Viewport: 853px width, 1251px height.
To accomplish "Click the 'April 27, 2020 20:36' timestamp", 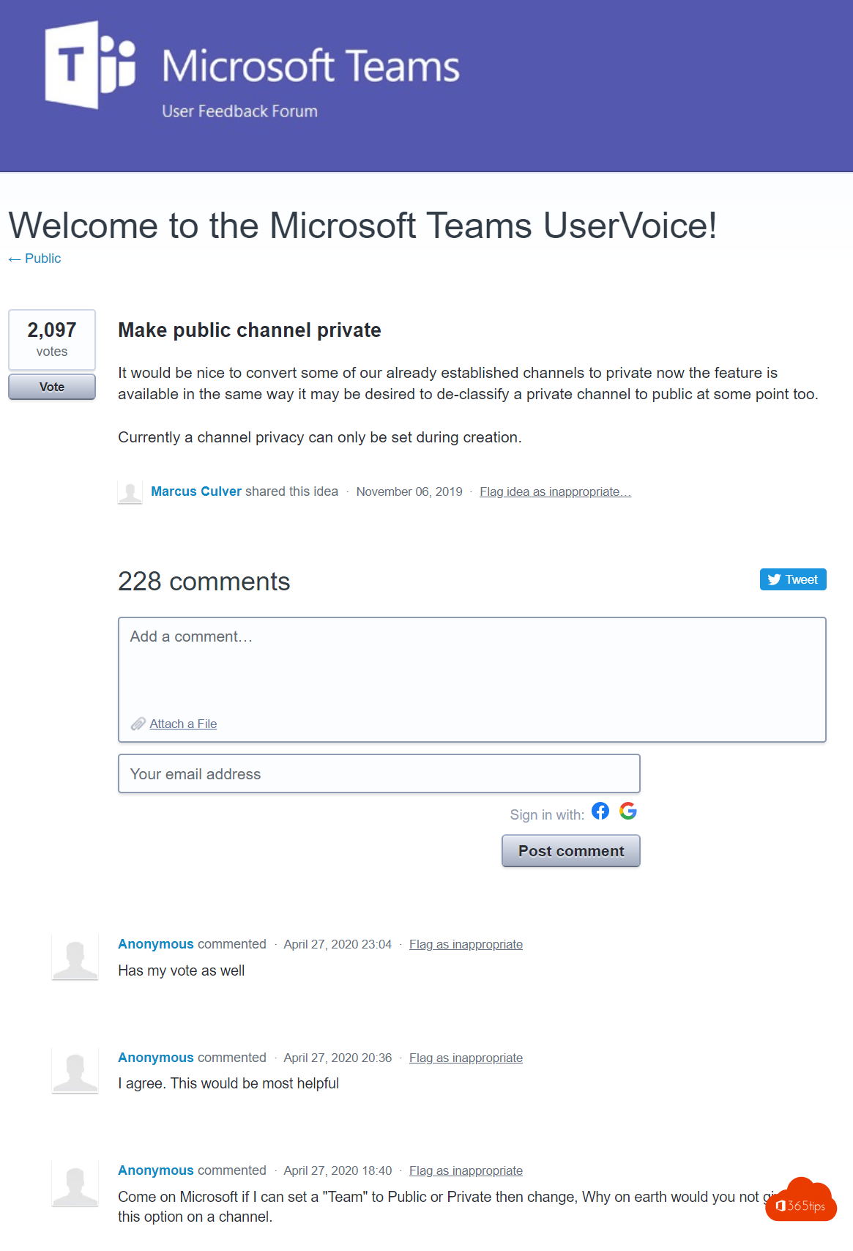I will click(338, 1058).
